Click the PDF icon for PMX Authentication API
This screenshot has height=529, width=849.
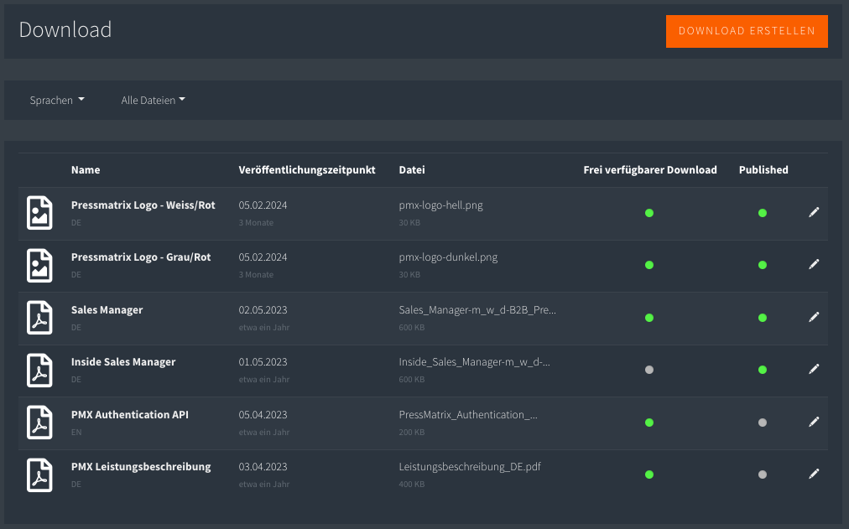pos(39,423)
